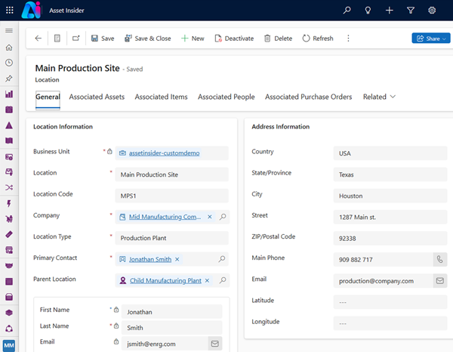Click the First Name field Jonathan
453x352 pixels.
click(172, 312)
